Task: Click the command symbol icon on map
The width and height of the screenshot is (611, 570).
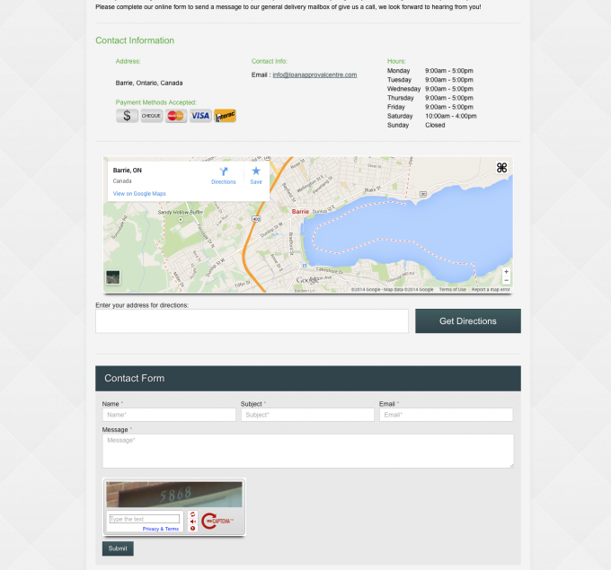Action: [x=501, y=168]
